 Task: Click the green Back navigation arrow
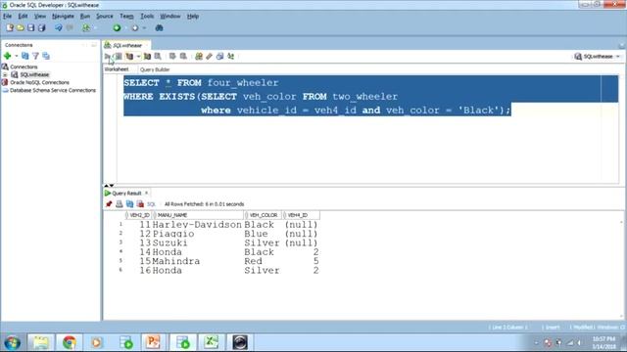point(117,28)
